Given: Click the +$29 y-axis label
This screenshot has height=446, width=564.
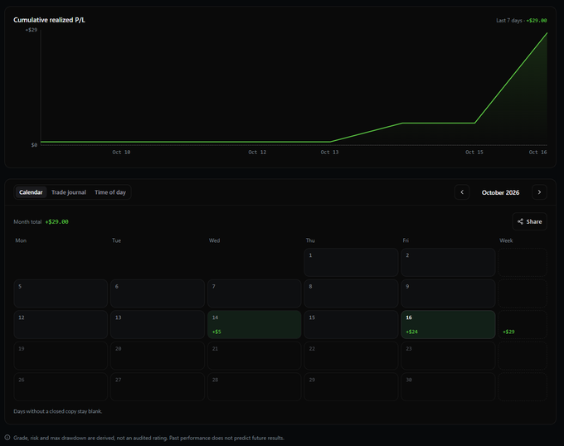Looking at the screenshot, I should [x=32, y=30].
